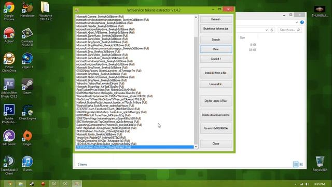Click the Size column header in Explorer
The height and width of the screenshot is (187, 332).
coord(242,38)
